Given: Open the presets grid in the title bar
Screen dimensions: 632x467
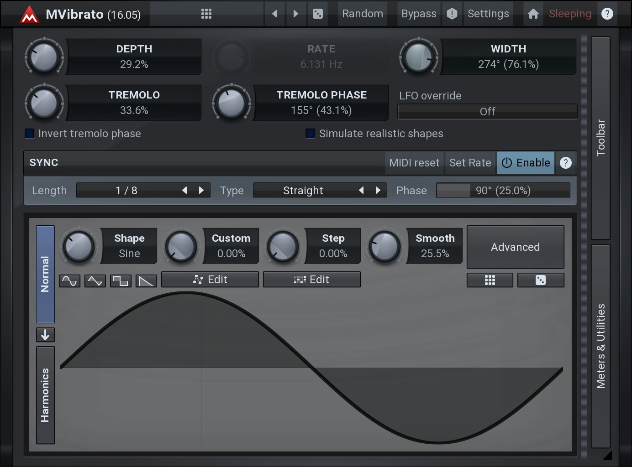Looking at the screenshot, I should (x=206, y=14).
